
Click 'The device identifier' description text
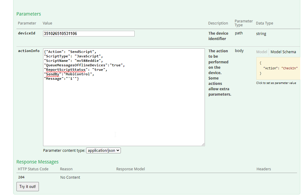coord(218,36)
